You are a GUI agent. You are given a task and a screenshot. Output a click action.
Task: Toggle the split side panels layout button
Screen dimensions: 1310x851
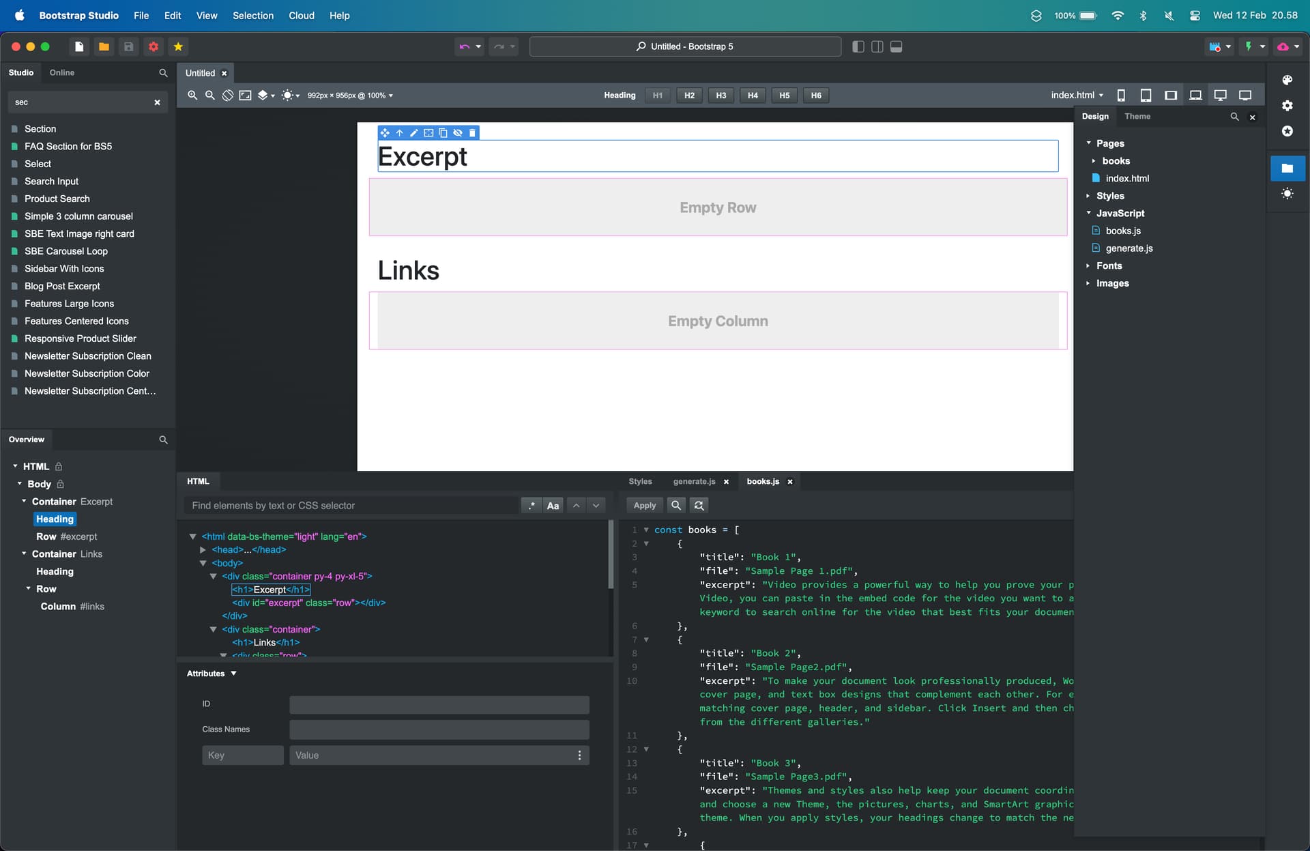[877, 46]
